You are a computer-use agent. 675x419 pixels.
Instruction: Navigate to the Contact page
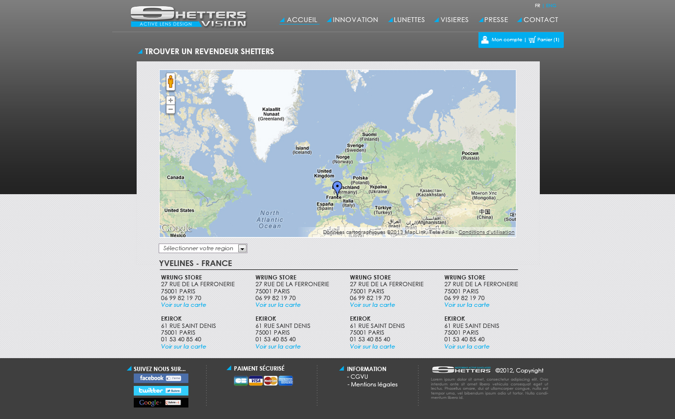(x=540, y=20)
